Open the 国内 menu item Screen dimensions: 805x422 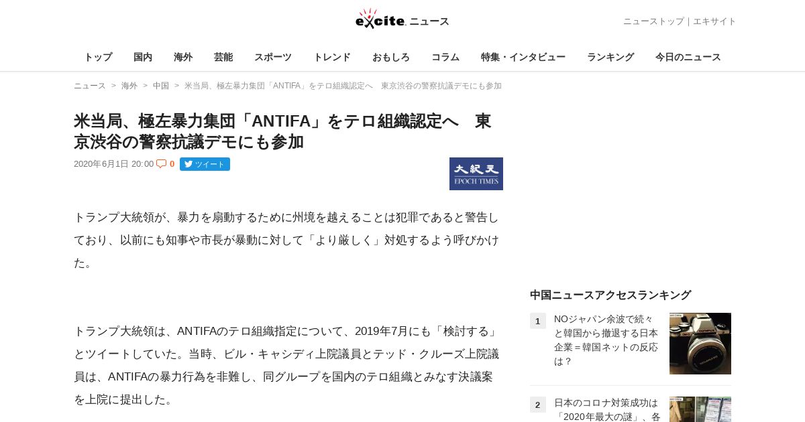[x=143, y=57]
